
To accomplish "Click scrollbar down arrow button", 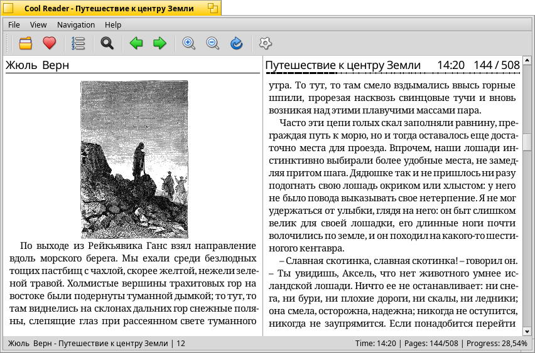I will tap(527, 331).
